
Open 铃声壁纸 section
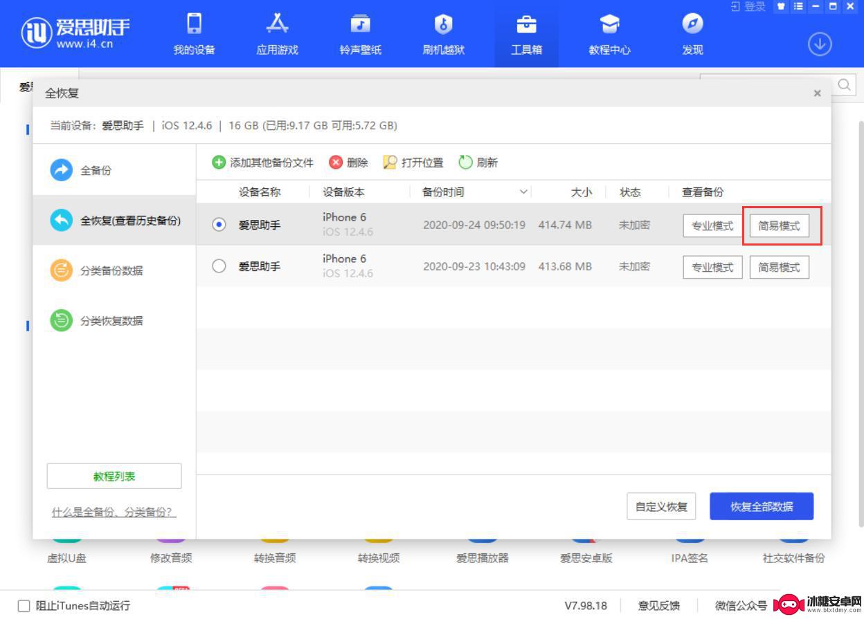point(361,35)
